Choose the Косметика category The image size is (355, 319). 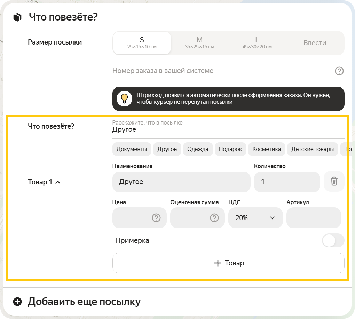267,149
